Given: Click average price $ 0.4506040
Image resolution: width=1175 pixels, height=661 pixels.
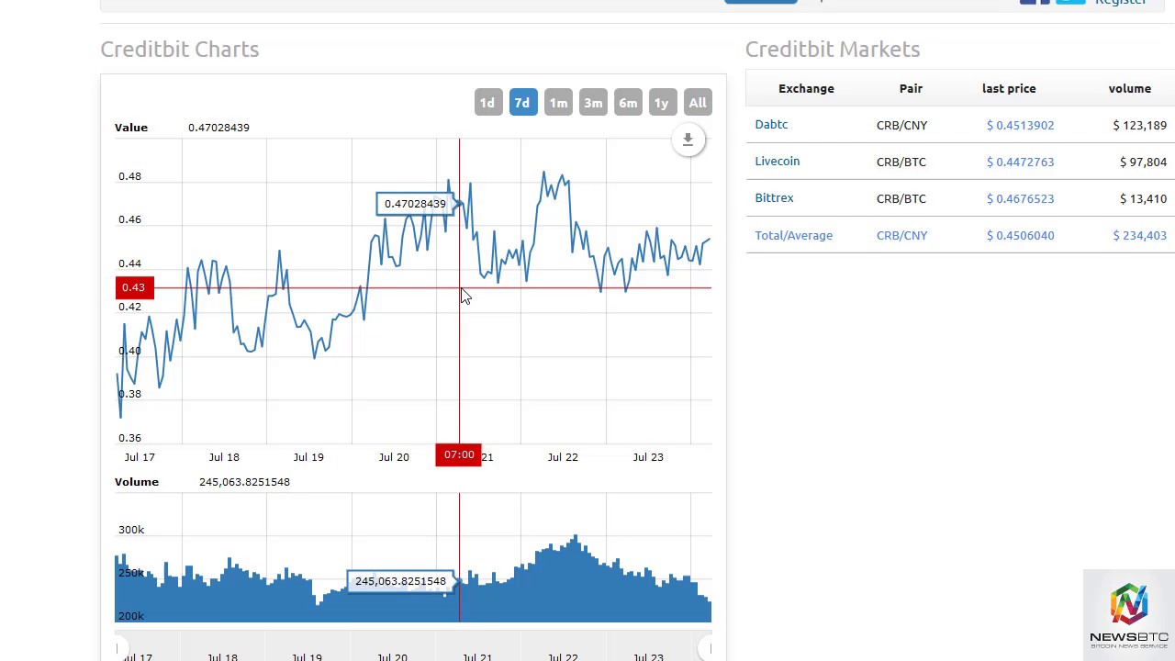Looking at the screenshot, I should pos(1020,235).
